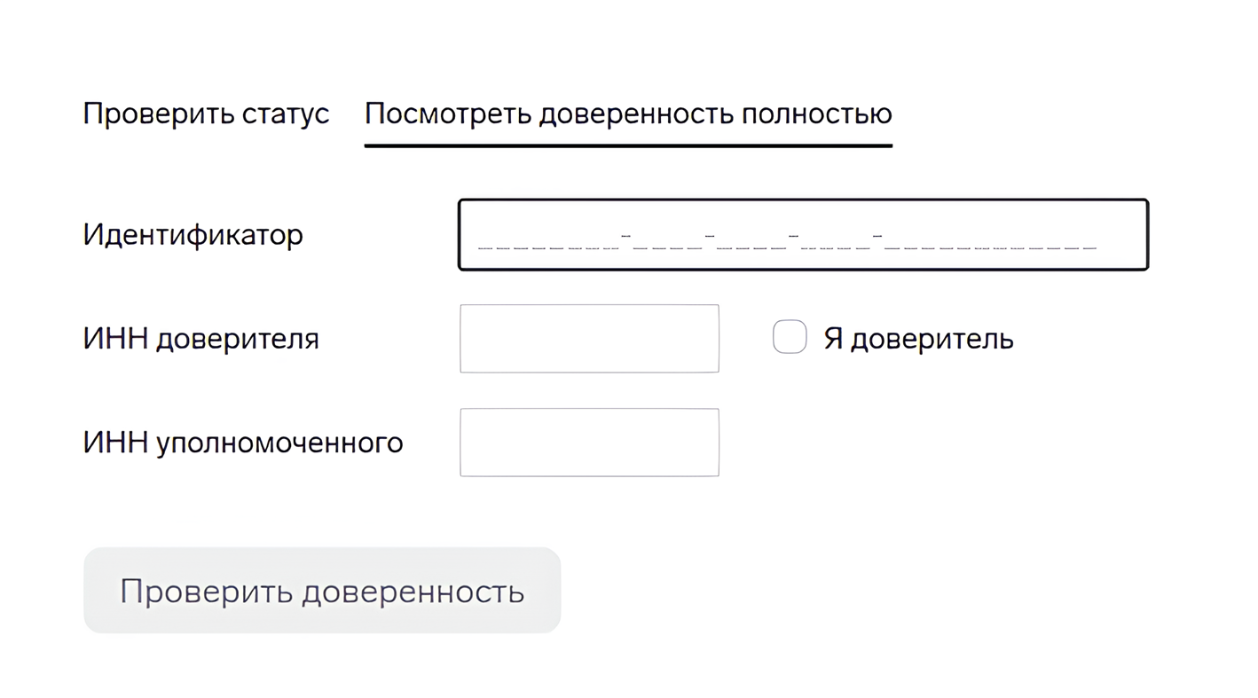Click the "Я доверитель" label text
1258x698 pixels.
coord(918,339)
